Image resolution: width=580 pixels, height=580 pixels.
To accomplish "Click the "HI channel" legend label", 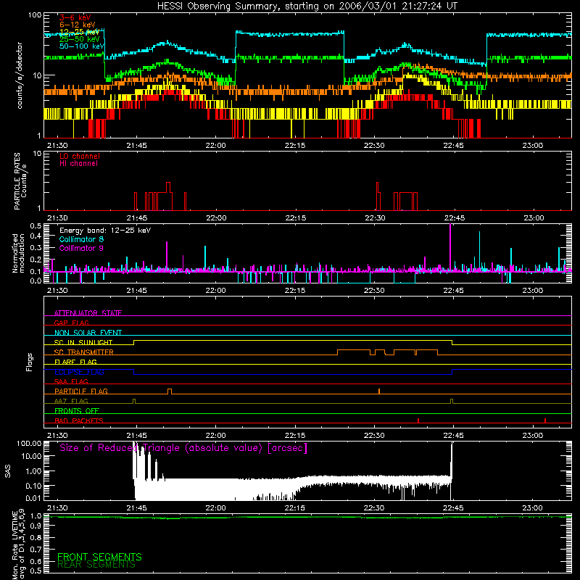I will (x=78, y=164).
